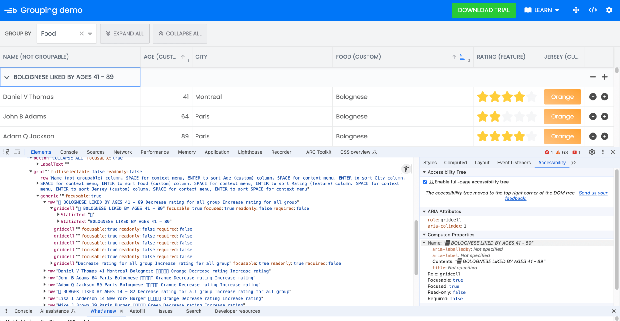Set John B Adams rating to five stars
The height and width of the screenshot is (321, 620).
pos(531,116)
